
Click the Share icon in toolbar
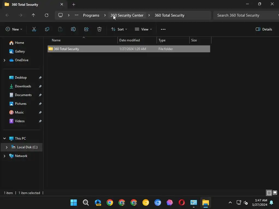[x=86, y=29]
